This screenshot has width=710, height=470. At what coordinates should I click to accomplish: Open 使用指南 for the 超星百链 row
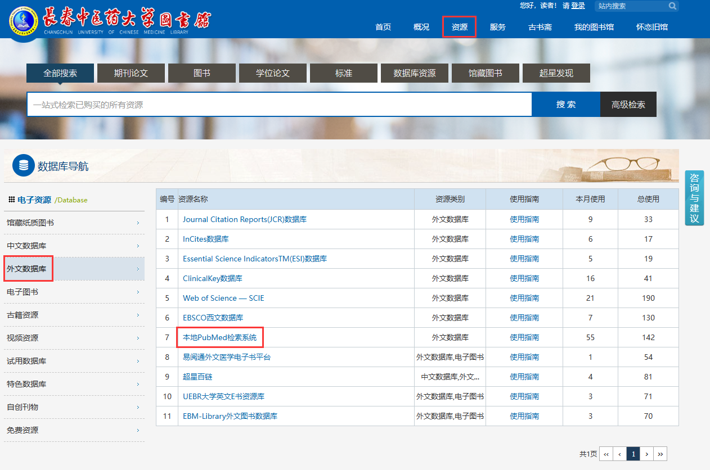pyautogui.click(x=524, y=377)
